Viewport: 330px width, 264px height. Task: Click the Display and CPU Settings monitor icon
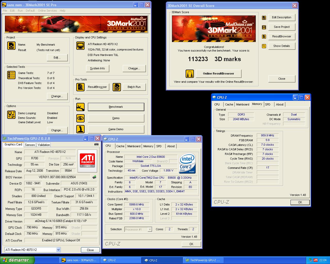tap(80, 45)
